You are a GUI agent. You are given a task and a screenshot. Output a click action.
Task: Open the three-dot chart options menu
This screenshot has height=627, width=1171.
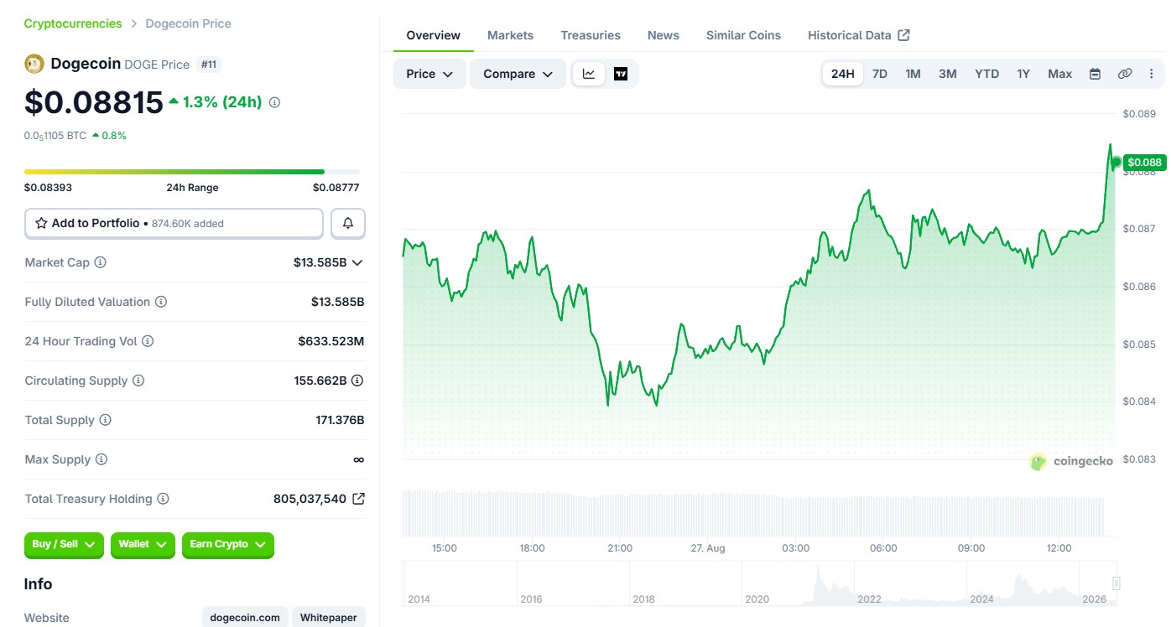tap(1151, 74)
